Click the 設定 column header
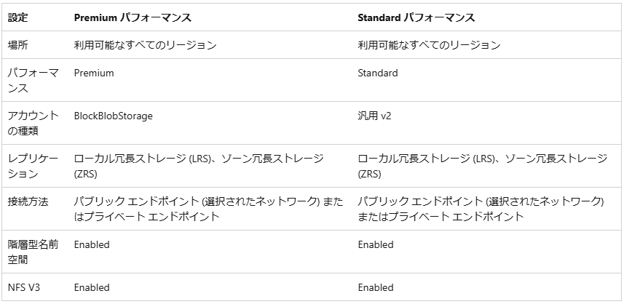This screenshot has height=304, width=624. pos(18,18)
